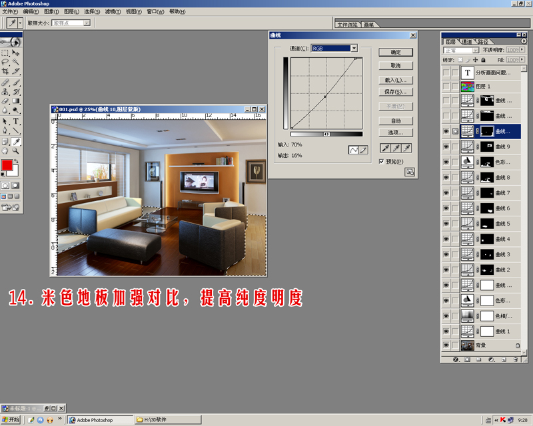Select the Type tool in toolbox
This screenshot has height=426, width=533.
tap(15, 121)
